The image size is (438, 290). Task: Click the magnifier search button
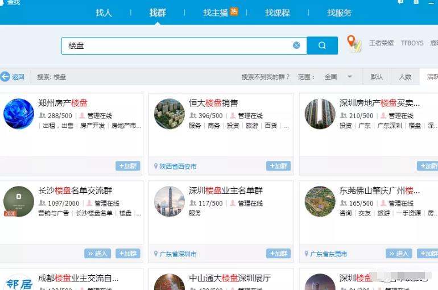[x=322, y=45]
